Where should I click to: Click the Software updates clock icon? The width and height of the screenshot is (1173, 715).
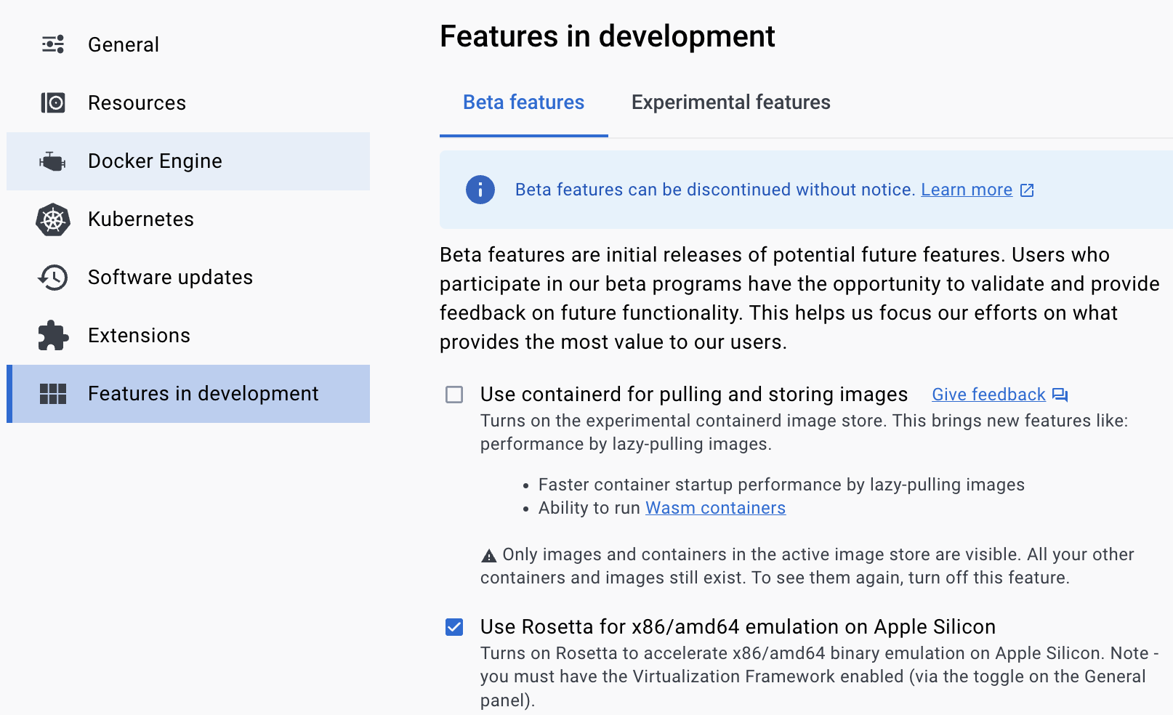click(53, 278)
